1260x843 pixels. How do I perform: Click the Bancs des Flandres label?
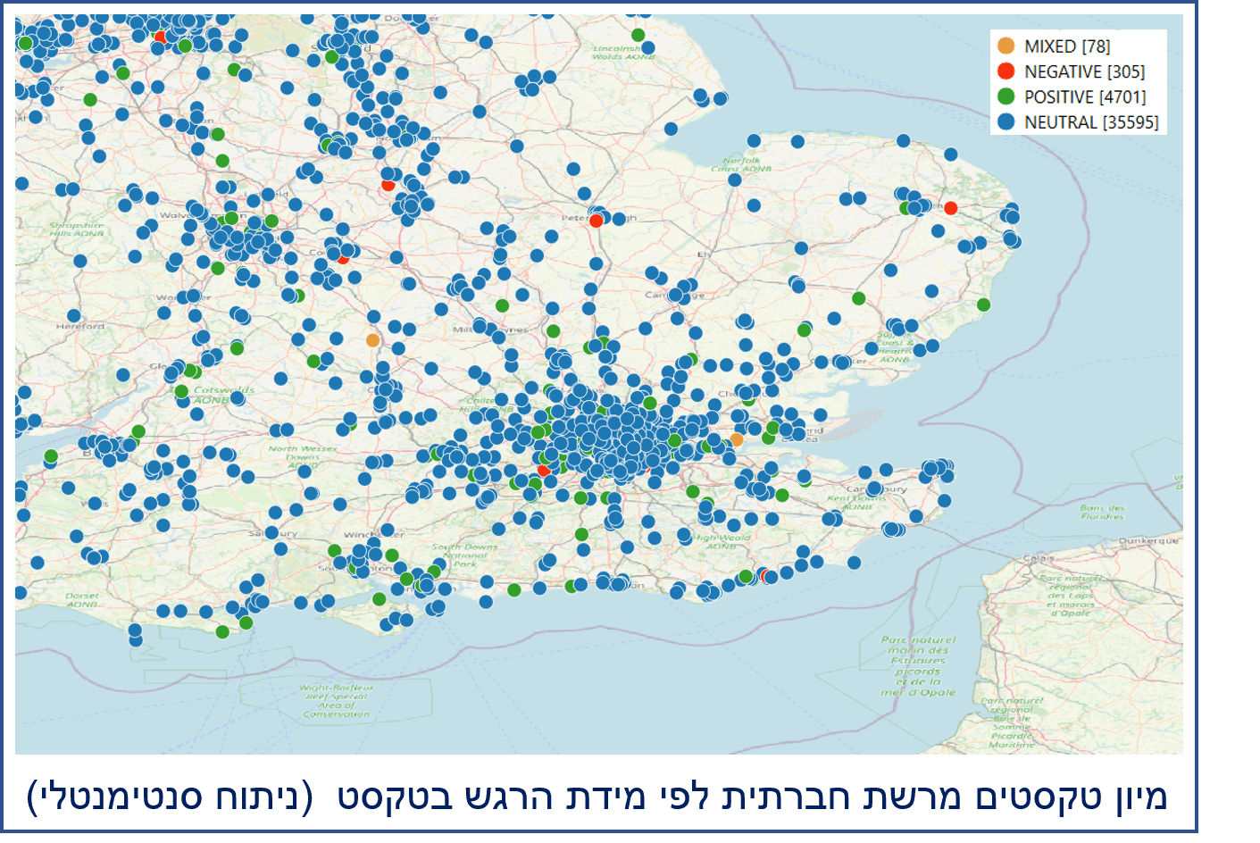pos(1103,512)
